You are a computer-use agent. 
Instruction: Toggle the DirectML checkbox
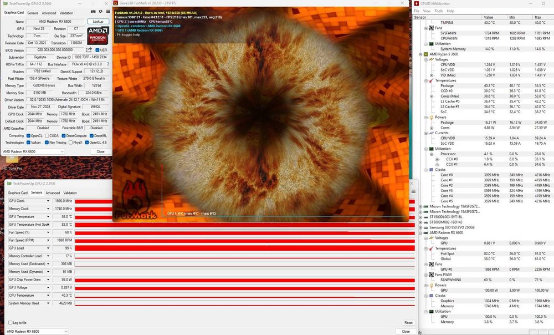(91, 136)
